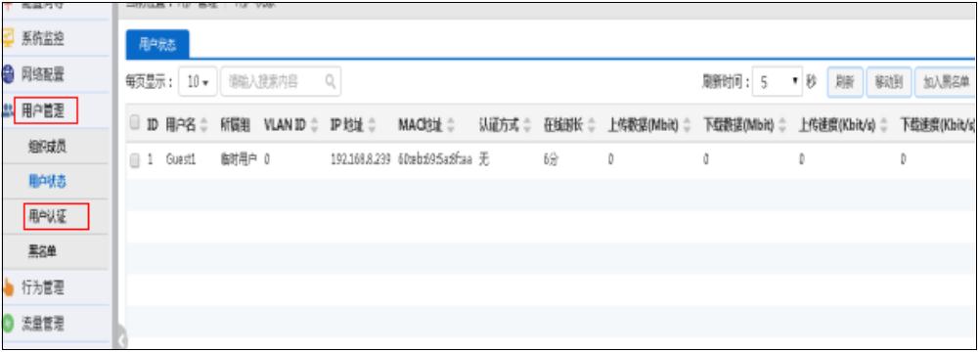Sort by 在线时长 column arrows
Image resolution: width=979 pixels, height=352 pixels.
pyautogui.click(x=593, y=125)
